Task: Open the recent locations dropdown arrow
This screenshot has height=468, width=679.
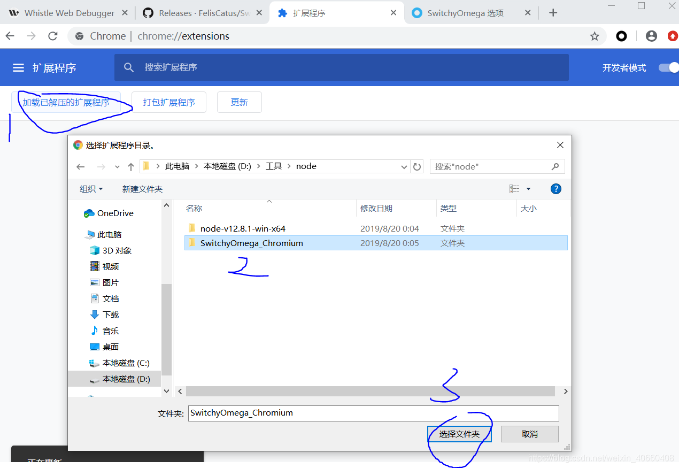Action: coord(117,167)
